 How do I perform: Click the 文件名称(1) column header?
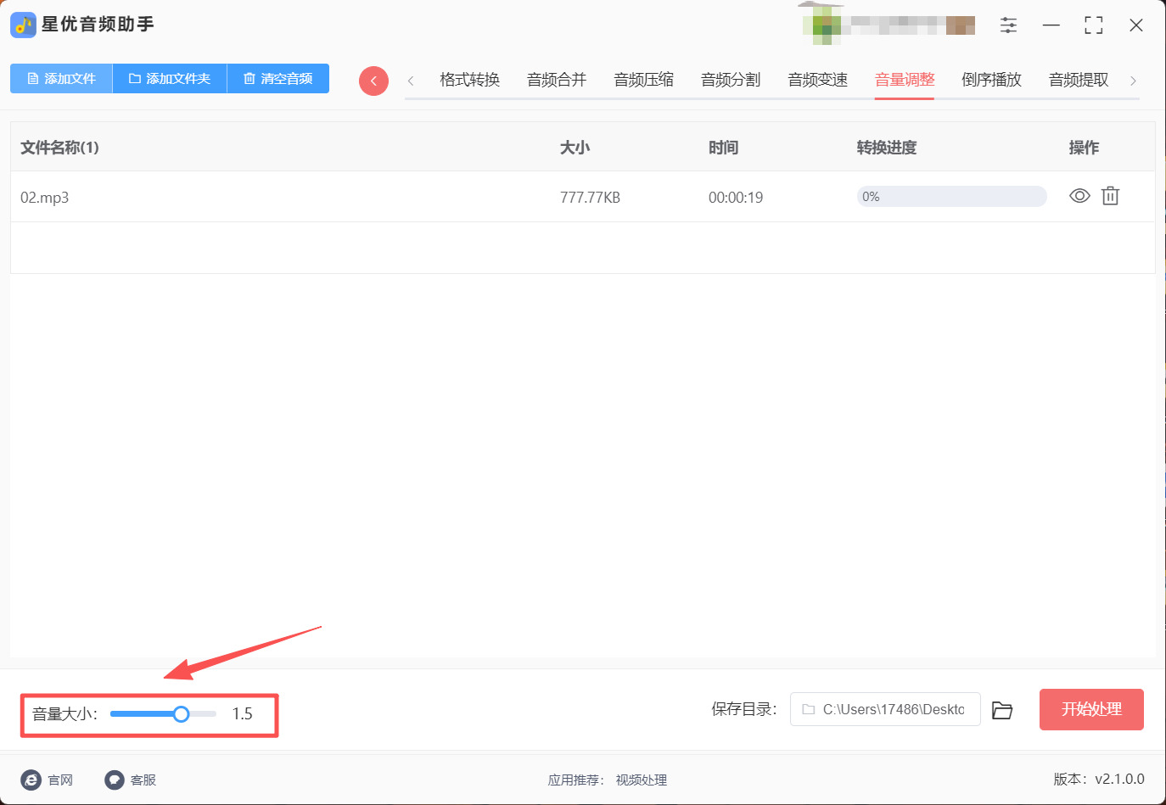59,148
